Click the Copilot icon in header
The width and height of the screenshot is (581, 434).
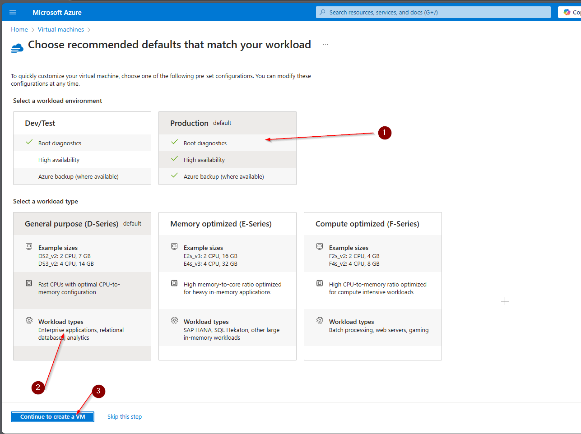[x=567, y=12]
